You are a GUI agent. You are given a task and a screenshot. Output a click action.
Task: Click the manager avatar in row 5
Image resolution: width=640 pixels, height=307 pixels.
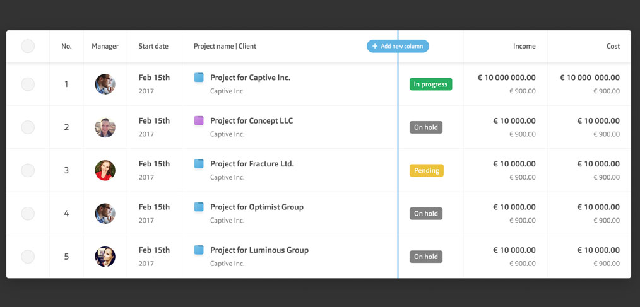[105, 257]
